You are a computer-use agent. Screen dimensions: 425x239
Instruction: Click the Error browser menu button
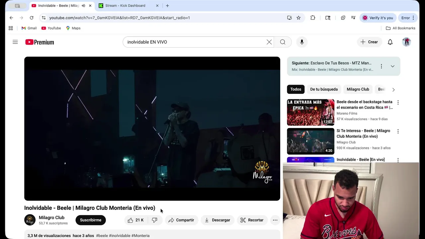(x=408, y=18)
